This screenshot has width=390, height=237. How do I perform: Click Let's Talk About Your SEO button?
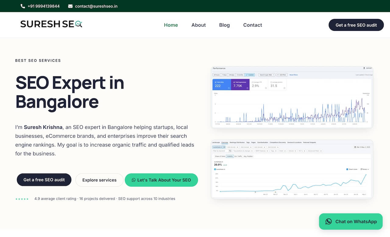click(161, 180)
